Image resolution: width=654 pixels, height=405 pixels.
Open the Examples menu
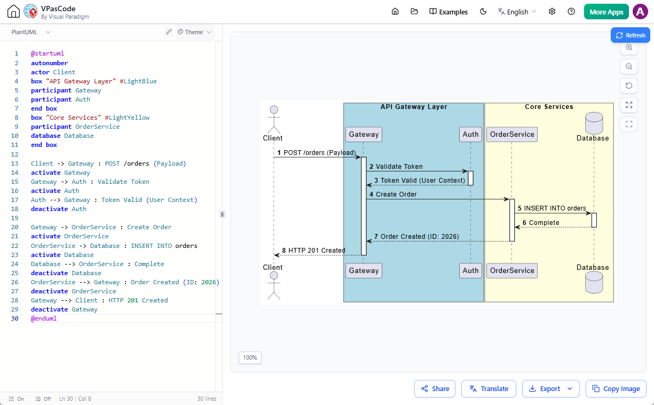pyautogui.click(x=448, y=12)
